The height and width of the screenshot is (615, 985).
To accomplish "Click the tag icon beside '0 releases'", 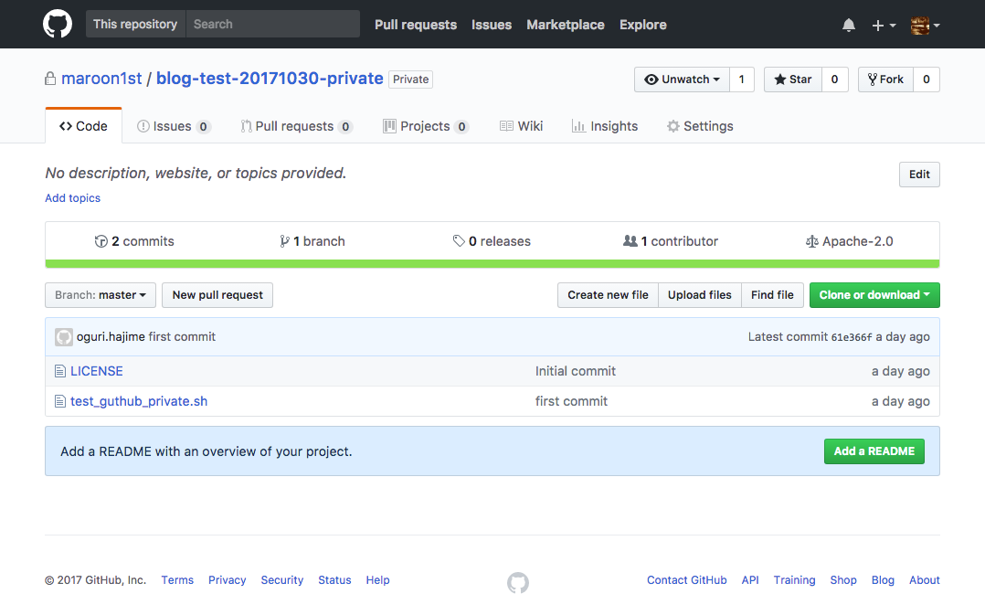I will 460,240.
